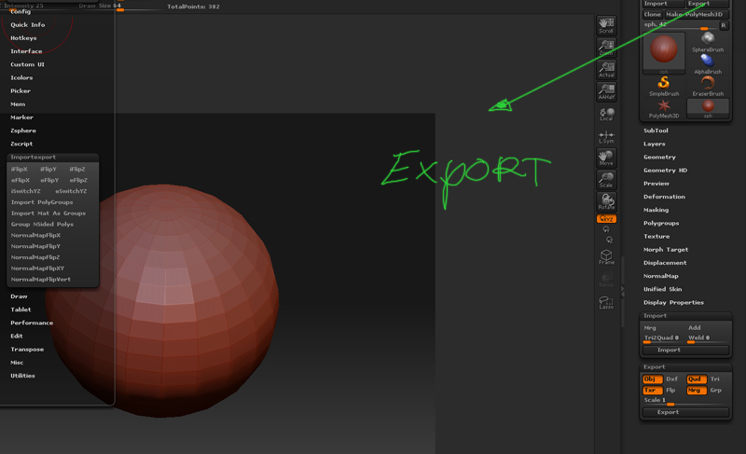Click the wide Import button below Tri2Quad

[x=685, y=350]
